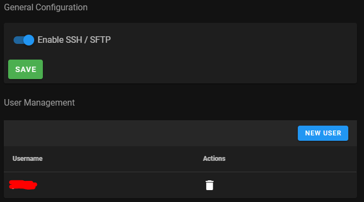
Task: Toggle the Enable SSH / SFTP switch
Action: (24, 40)
